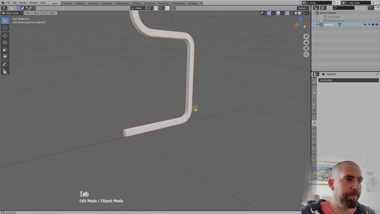Viewport: 380px width, 214px height.
Task: Open the World properties tab
Action: coord(314,110)
